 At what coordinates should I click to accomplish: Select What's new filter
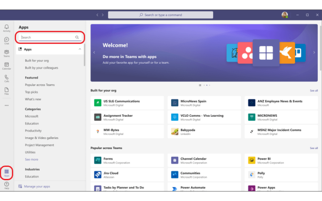coord(33,99)
